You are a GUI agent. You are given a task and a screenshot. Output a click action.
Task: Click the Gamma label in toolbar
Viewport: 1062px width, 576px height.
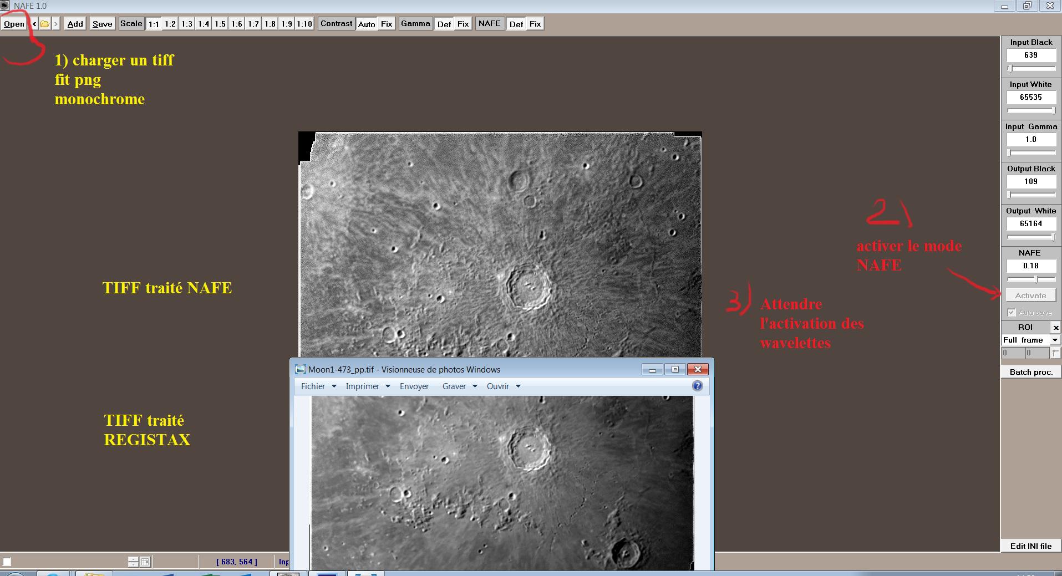(415, 23)
